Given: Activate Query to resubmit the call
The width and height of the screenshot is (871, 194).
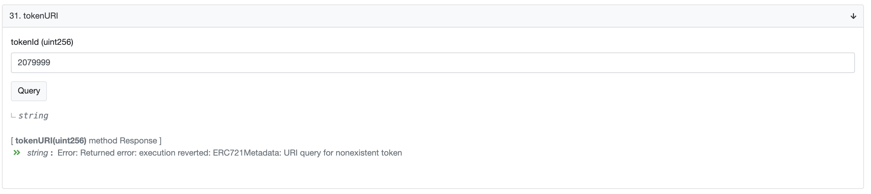Looking at the screenshot, I should point(28,91).
